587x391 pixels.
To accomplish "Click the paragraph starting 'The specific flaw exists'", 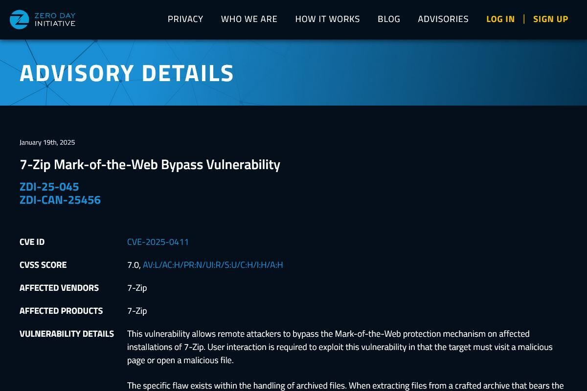I will [345, 386].
